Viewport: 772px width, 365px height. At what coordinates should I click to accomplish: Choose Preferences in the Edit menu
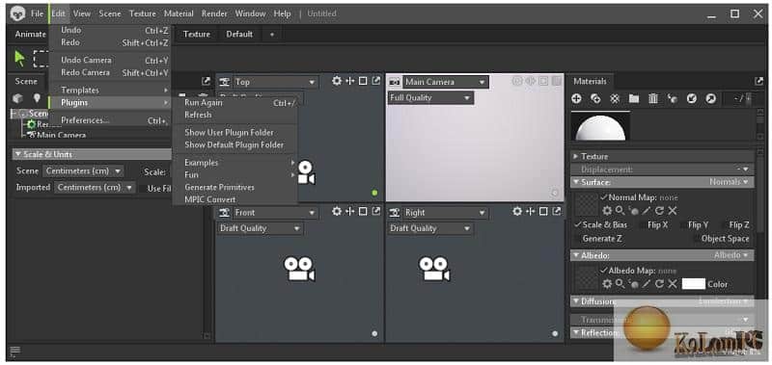tap(110, 120)
